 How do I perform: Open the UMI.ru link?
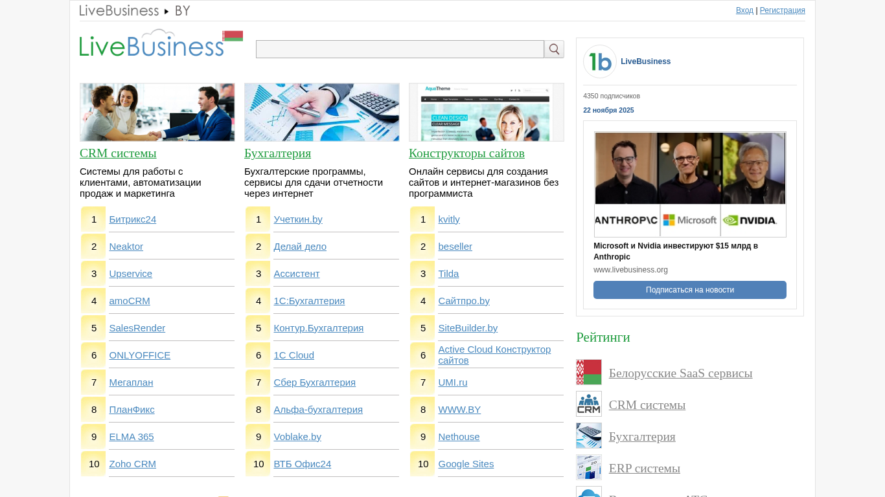click(x=453, y=382)
